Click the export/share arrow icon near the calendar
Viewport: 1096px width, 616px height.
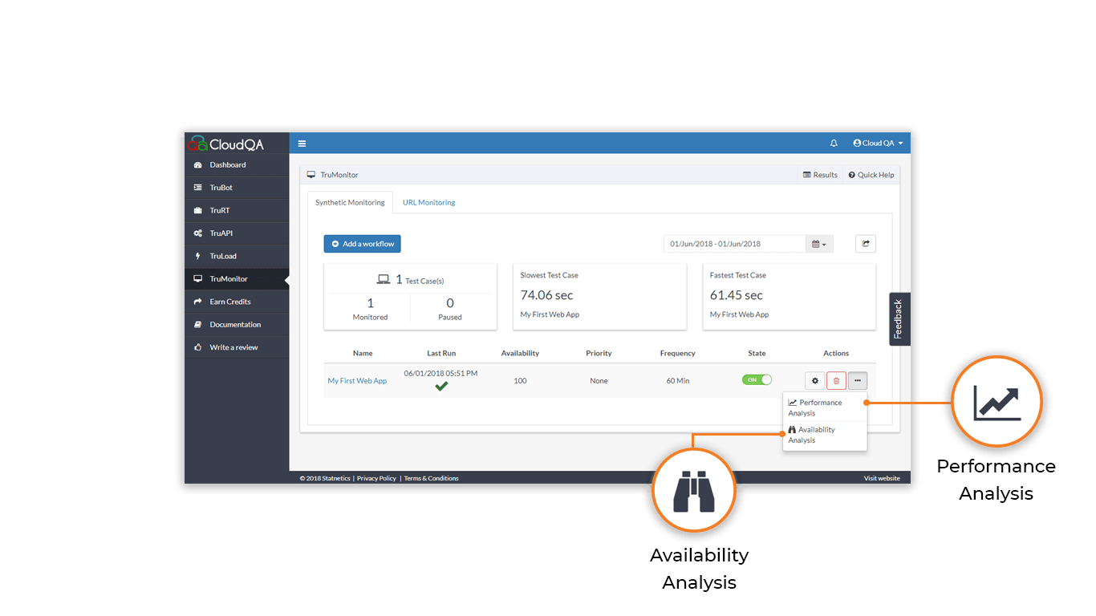pyautogui.click(x=865, y=243)
